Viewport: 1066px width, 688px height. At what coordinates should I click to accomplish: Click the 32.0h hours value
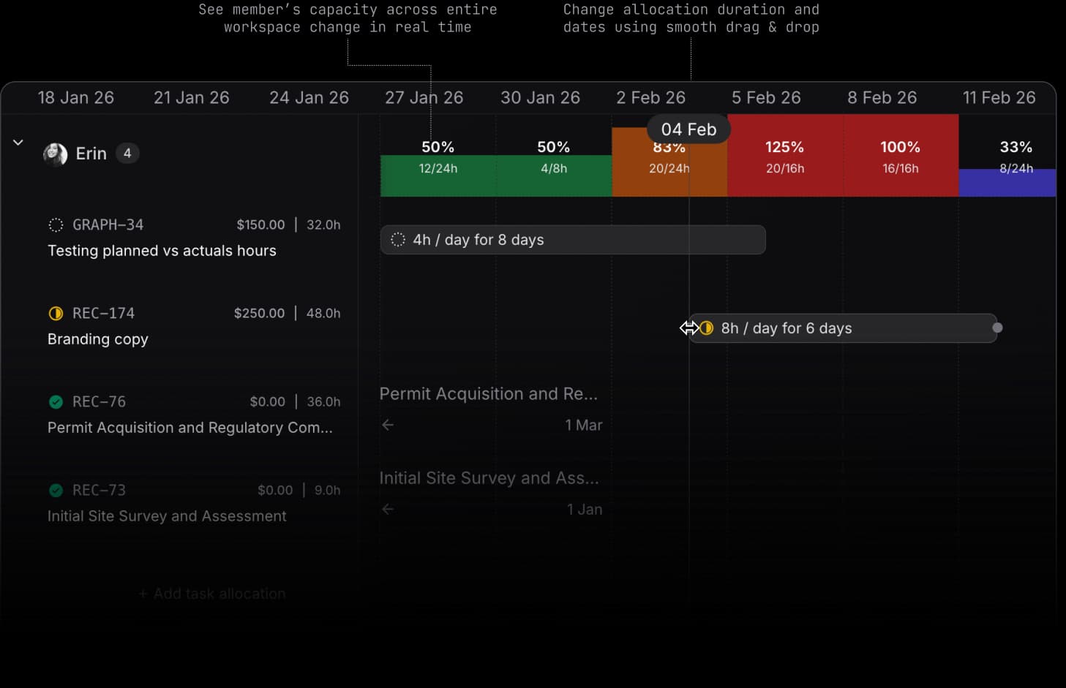[323, 225]
